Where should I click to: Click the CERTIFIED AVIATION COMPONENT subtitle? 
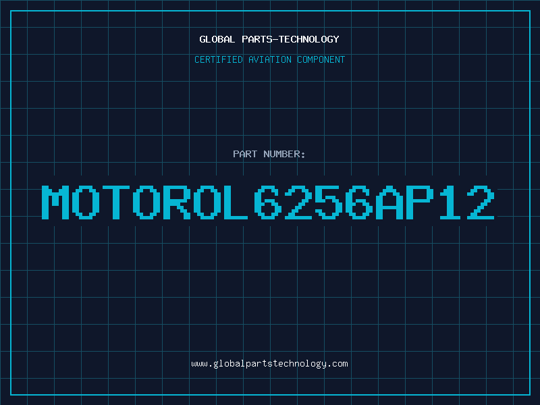269,59
